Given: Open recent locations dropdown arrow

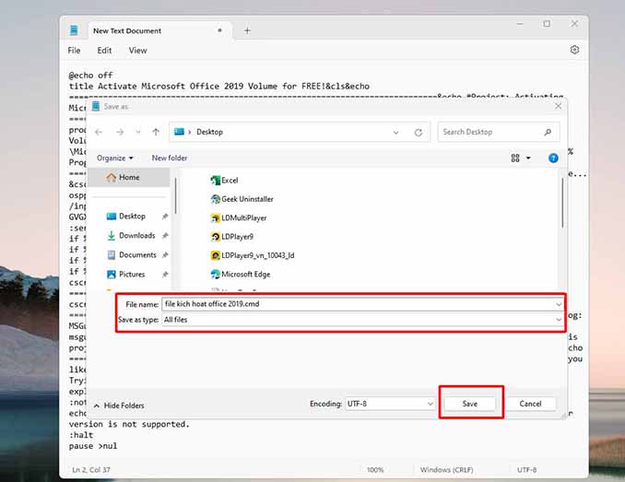Looking at the screenshot, I should (x=138, y=132).
